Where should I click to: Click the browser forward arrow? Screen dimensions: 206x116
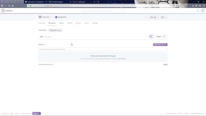(x=6, y=6)
